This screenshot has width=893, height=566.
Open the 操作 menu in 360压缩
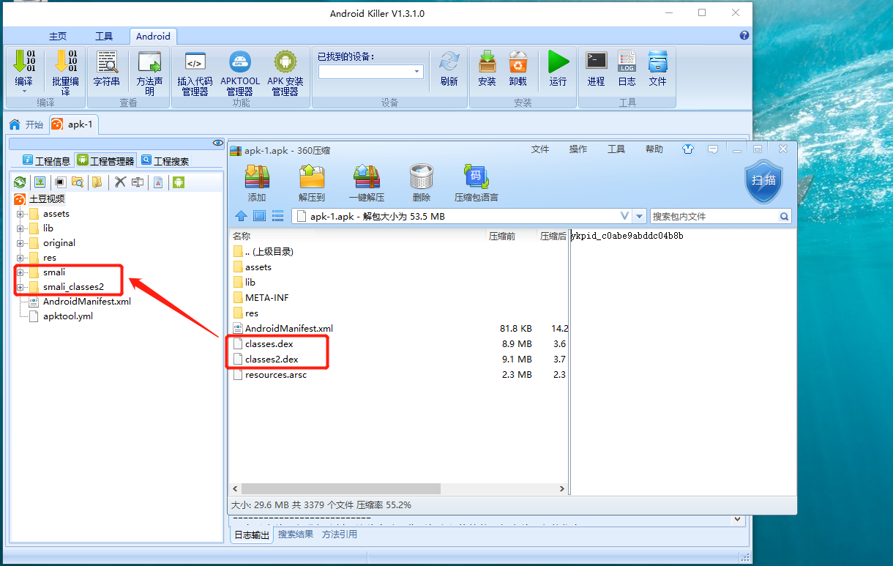click(578, 149)
